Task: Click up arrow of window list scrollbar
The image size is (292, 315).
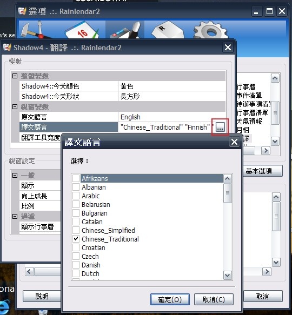Action: [275, 78]
